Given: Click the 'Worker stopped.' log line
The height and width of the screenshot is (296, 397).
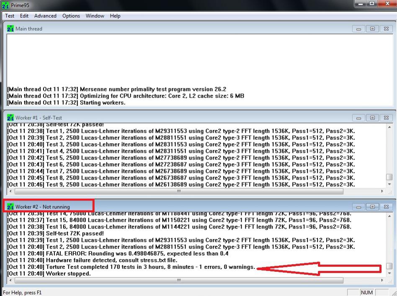Looking at the screenshot, I should (x=49, y=274).
